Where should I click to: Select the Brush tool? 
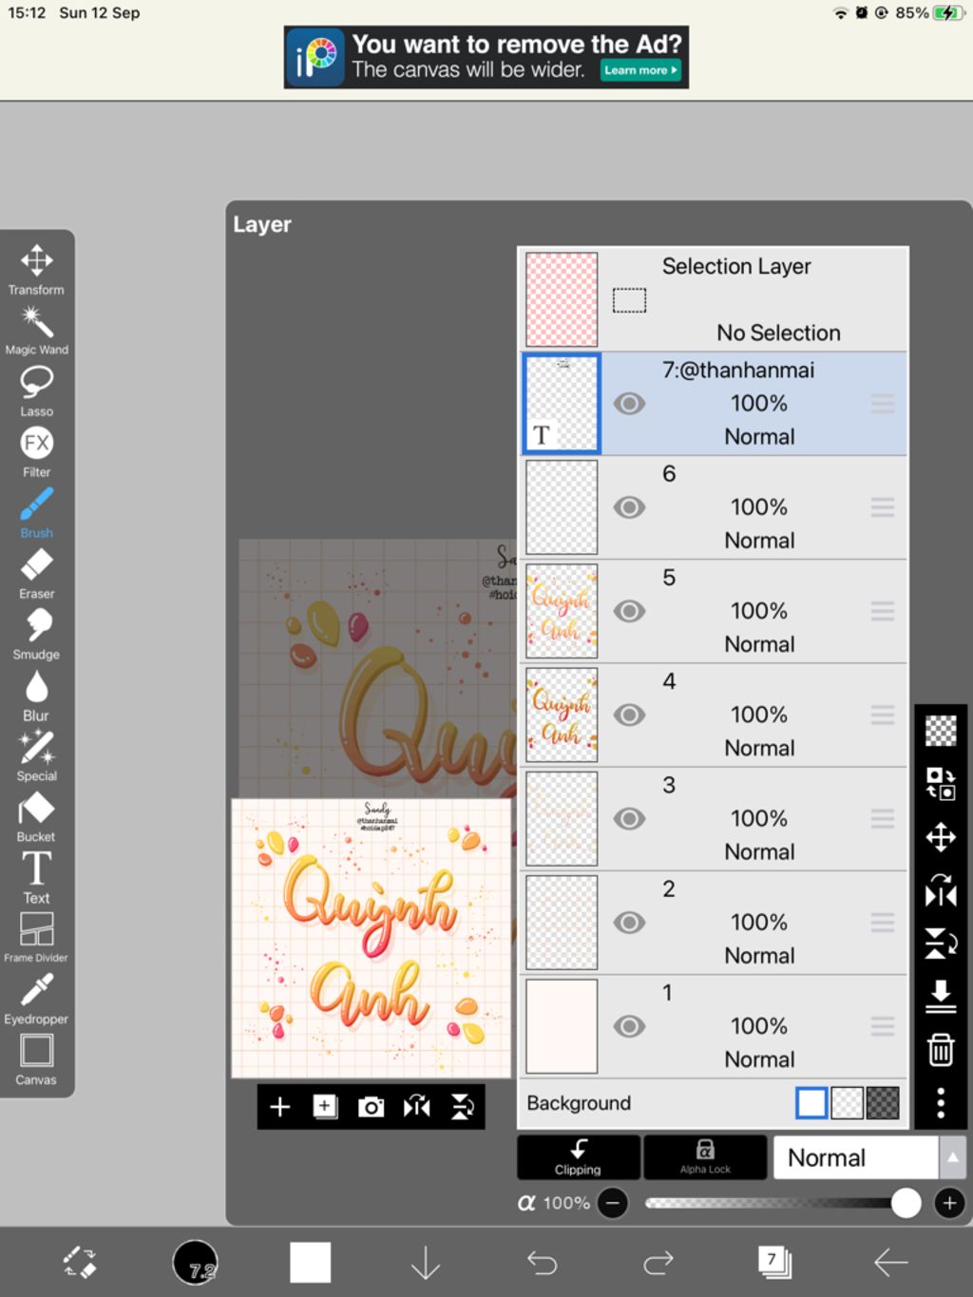[x=36, y=513]
